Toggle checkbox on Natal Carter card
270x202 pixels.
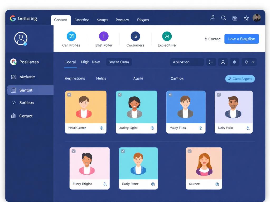[x=69, y=95]
